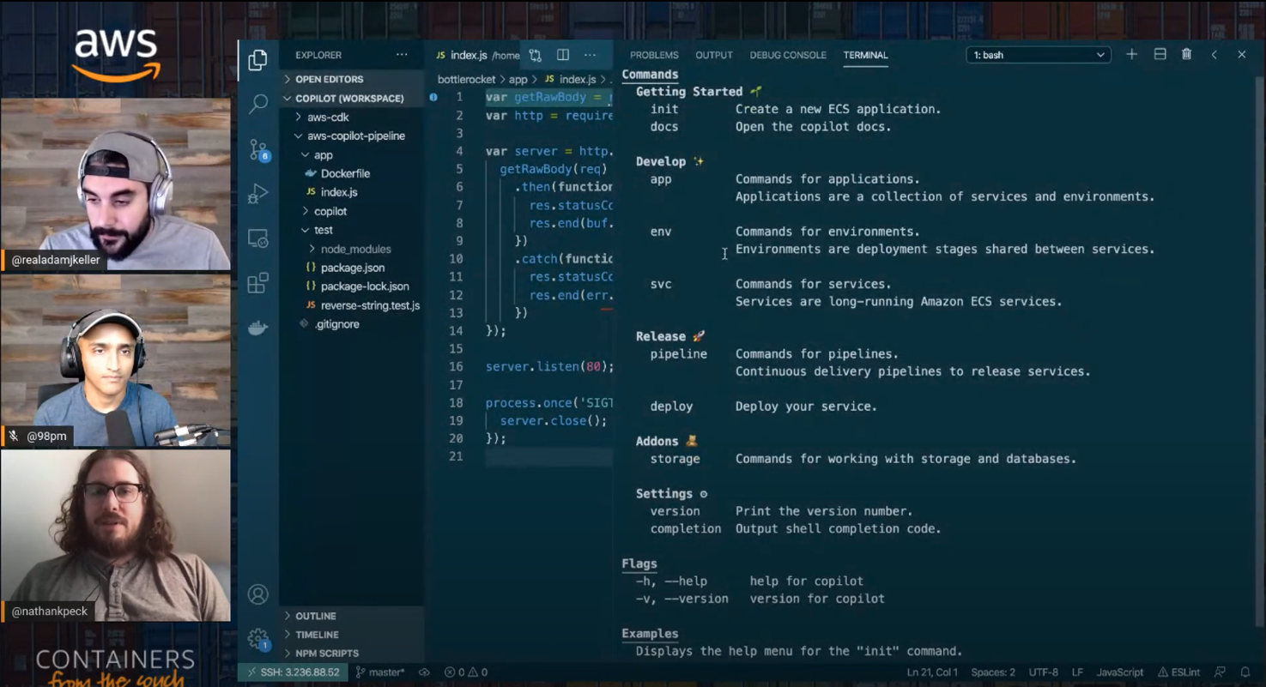Change end of line via LF
1266x687 pixels.
[x=1077, y=672]
